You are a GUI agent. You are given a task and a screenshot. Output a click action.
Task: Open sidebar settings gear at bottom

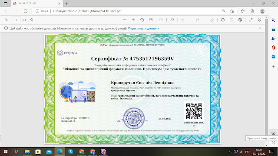click(273, 143)
